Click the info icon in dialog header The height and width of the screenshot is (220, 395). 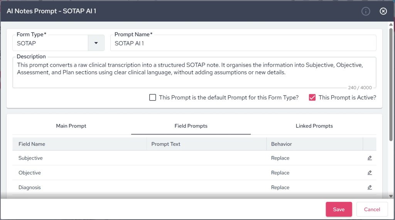(x=366, y=11)
